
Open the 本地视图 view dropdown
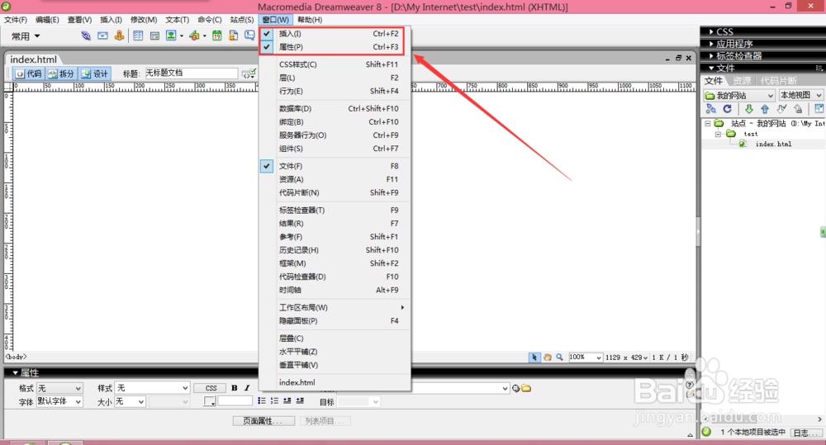coord(800,95)
